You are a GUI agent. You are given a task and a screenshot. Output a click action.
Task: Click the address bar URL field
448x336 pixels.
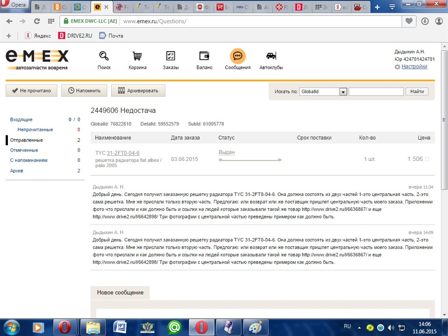click(x=260, y=21)
